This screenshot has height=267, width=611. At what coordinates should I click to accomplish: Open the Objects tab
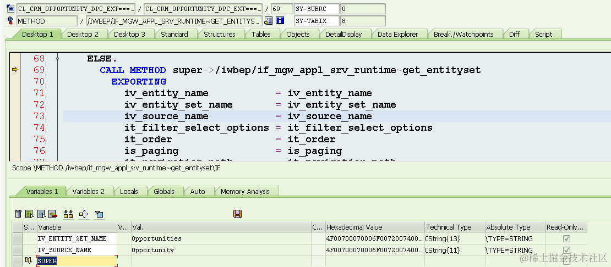tap(298, 34)
